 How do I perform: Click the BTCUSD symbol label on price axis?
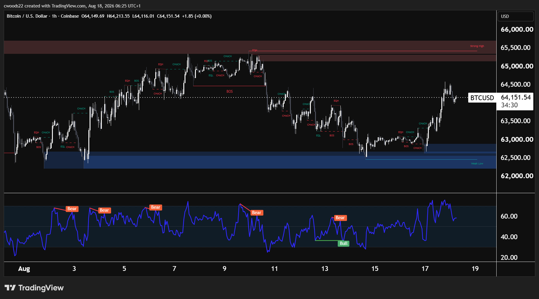482,98
